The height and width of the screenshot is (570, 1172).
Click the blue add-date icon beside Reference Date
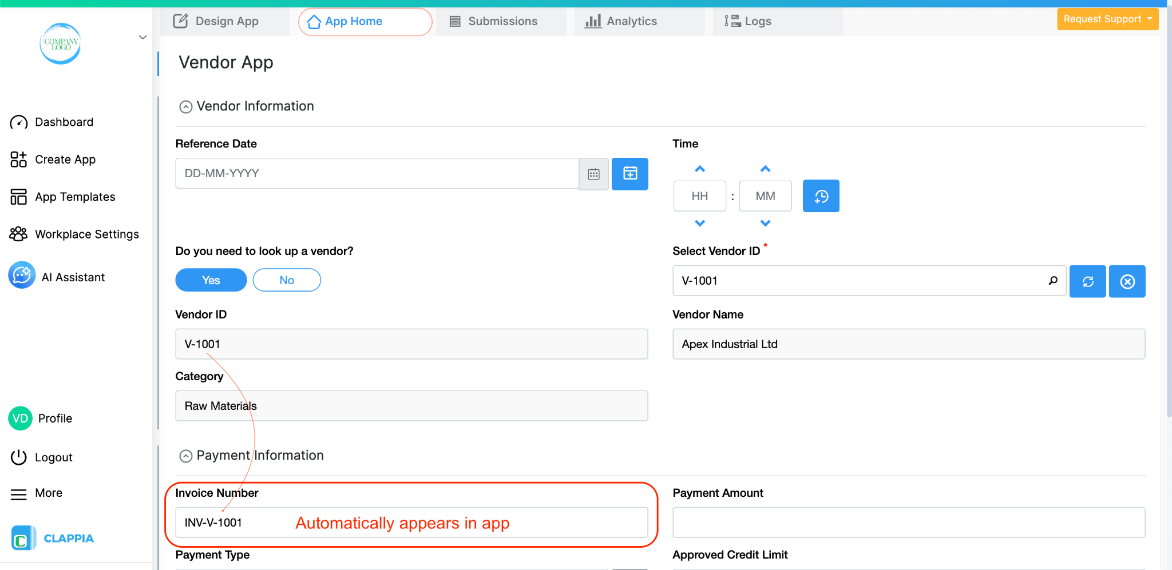[x=629, y=173]
